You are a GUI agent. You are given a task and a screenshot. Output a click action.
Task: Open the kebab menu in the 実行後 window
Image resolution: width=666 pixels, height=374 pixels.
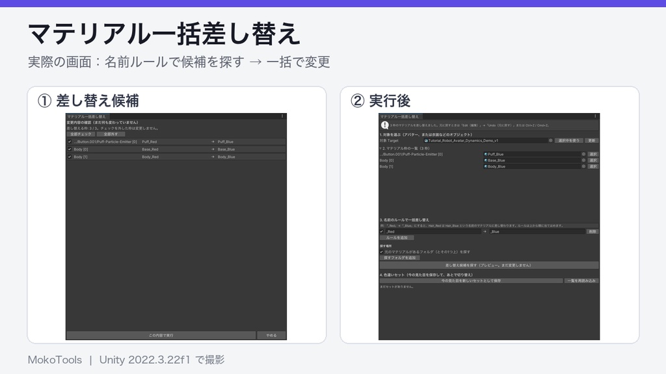tap(595, 116)
